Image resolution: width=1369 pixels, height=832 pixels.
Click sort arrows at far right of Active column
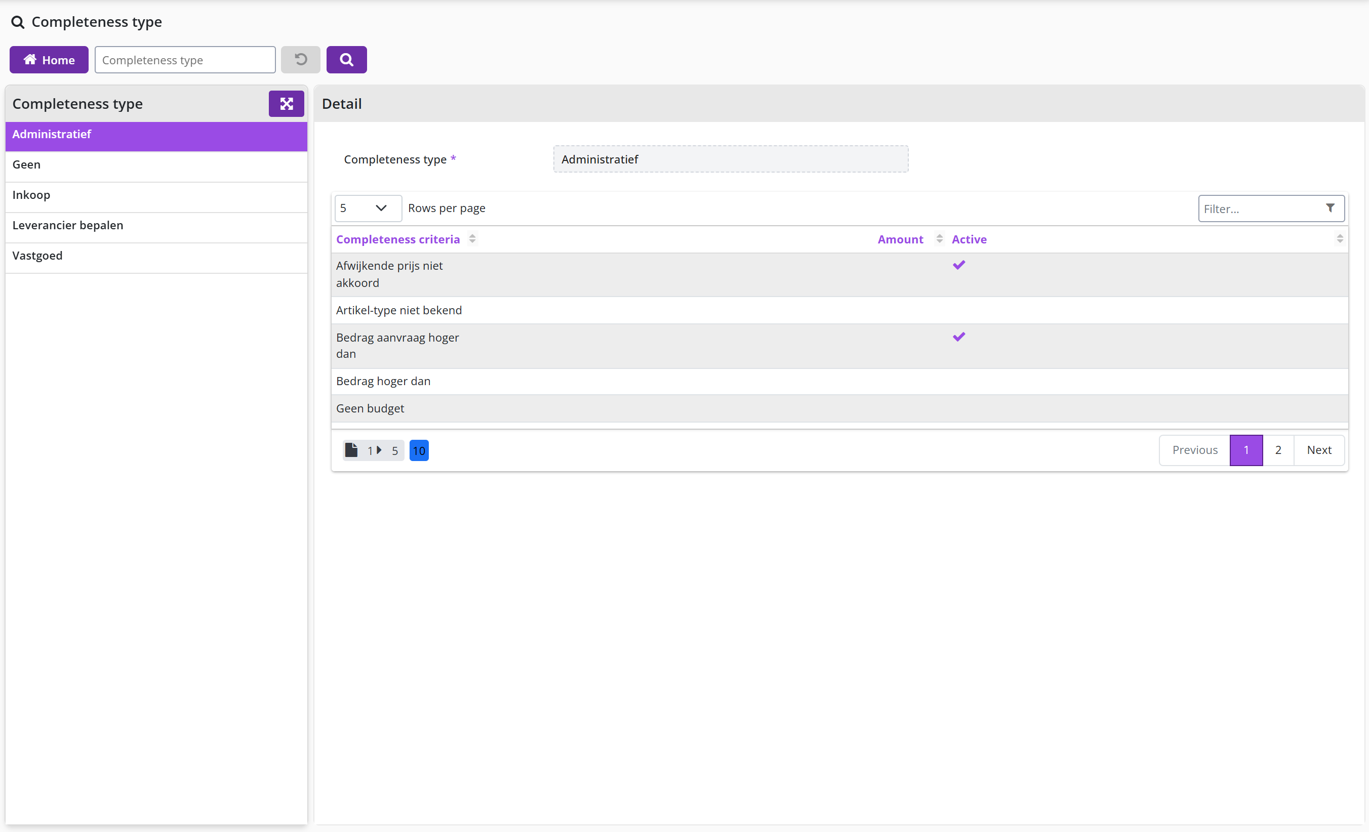point(1340,239)
